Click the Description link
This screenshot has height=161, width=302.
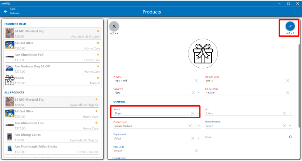pyautogui.click(x=119, y=158)
